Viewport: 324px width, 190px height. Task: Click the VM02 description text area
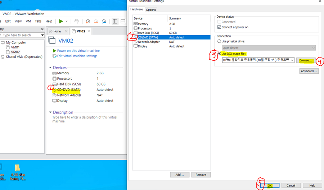85,119
